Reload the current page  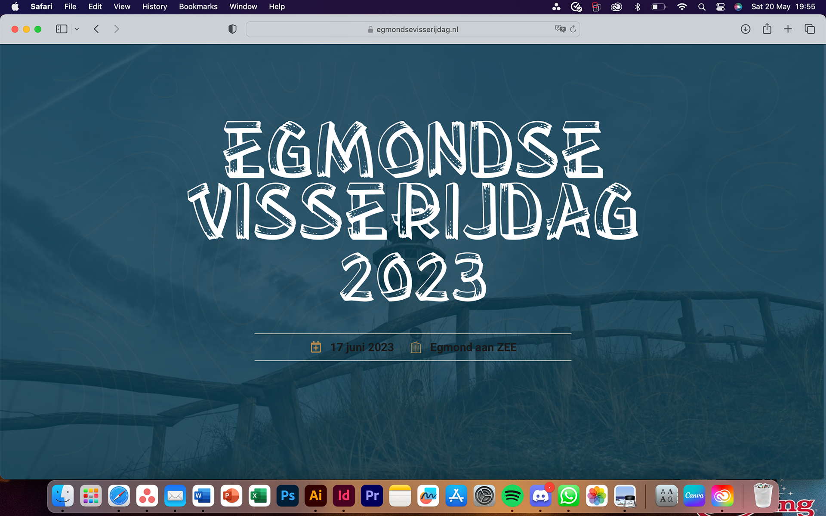(573, 29)
